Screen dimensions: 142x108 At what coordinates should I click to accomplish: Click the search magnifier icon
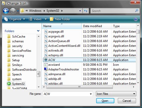click(x=137, y=11)
